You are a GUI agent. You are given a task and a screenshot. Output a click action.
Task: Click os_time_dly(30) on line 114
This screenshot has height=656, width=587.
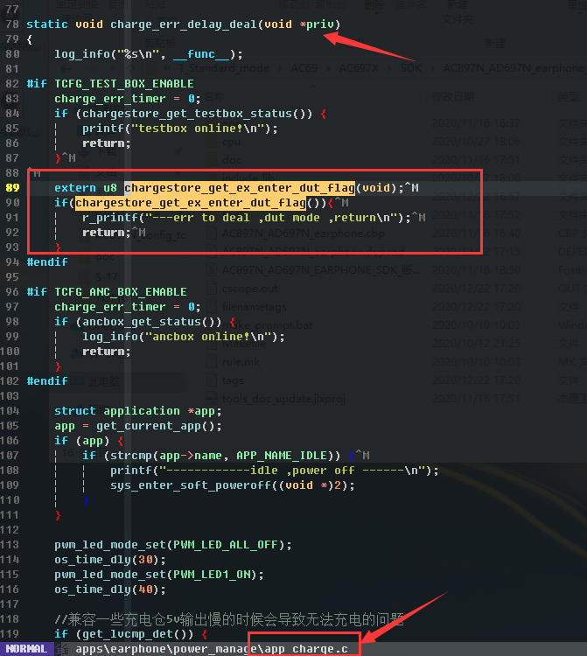[110, 560]
